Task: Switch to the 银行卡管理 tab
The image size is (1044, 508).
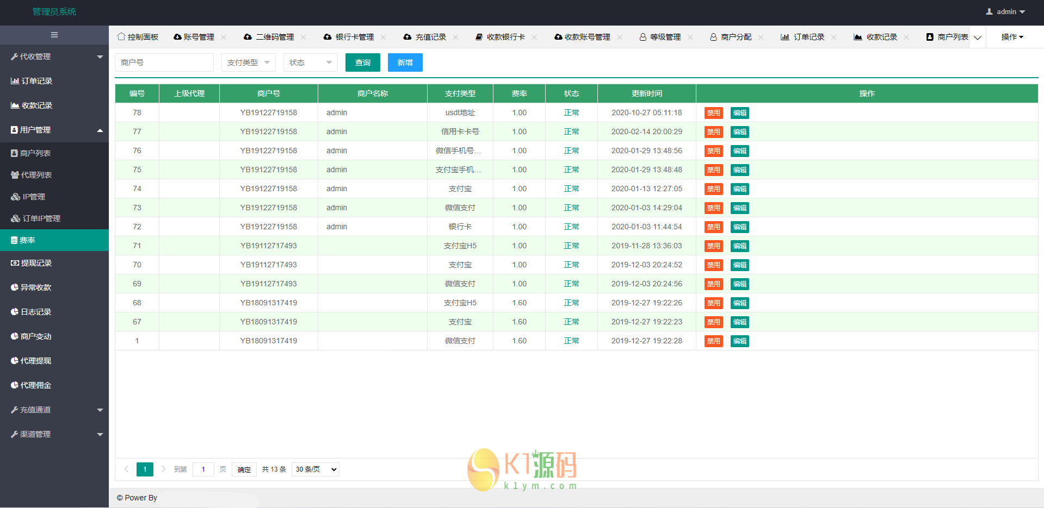Action: coord(354,37)
